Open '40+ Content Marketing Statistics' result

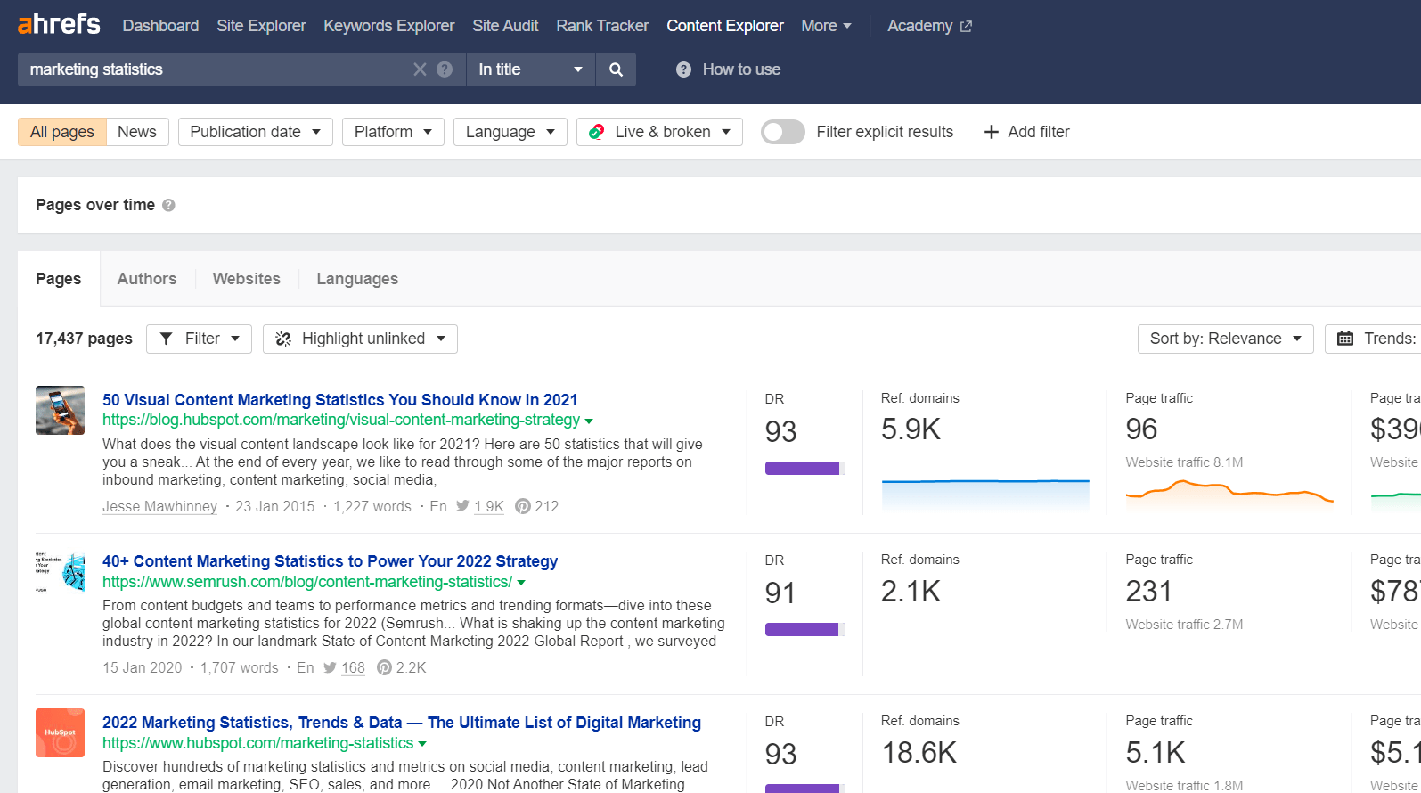330,561
